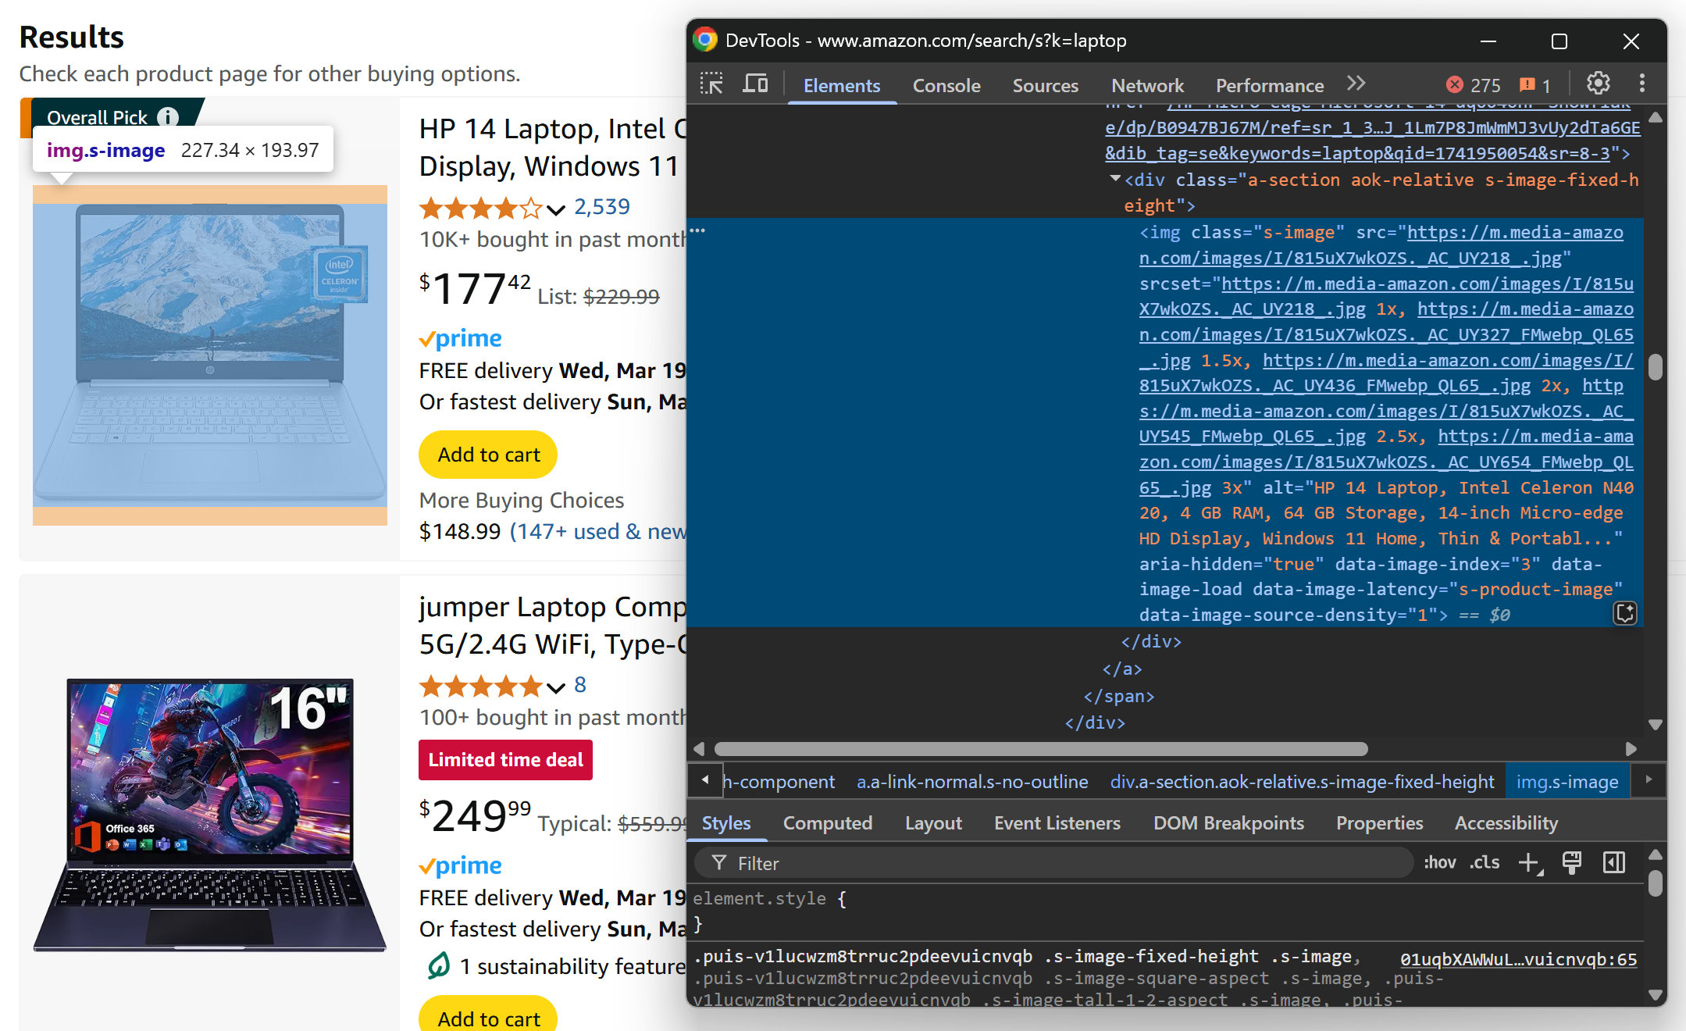The image size is (1686, 1031).
Task: Open the HP 14 Laptop product title
Action: pyautogui.click(x=553, y=148)
